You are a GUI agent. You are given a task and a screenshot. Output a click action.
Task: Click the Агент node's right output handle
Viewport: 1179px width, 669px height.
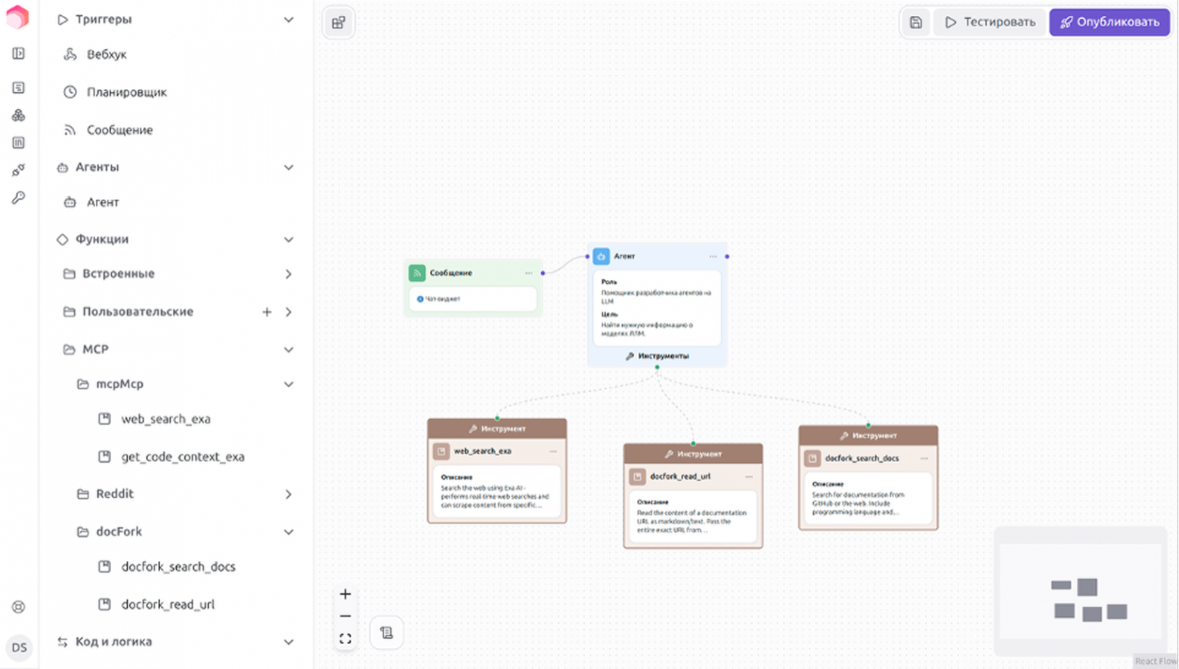(x=727, y=257)
